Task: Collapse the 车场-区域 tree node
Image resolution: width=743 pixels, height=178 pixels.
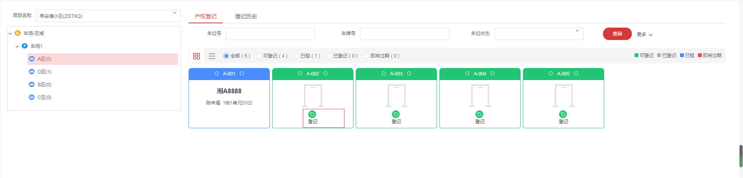Action: coord(10,33)
